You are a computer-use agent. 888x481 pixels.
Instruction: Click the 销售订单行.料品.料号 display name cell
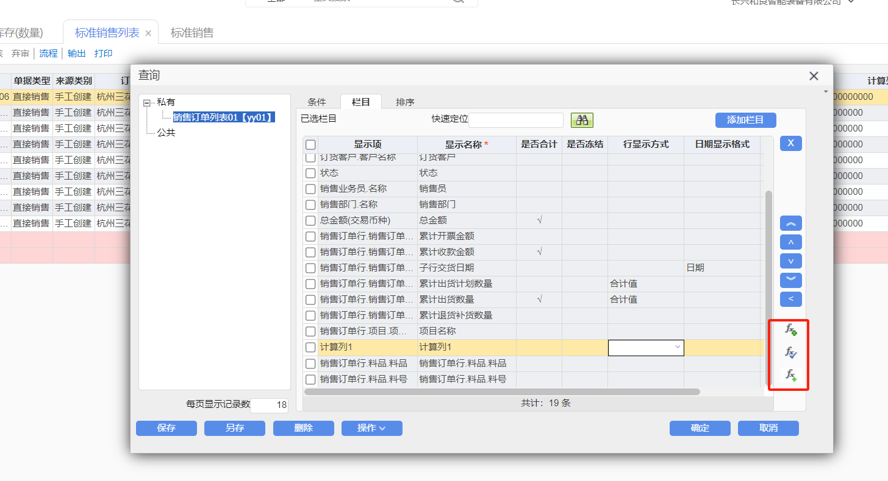pos(467,379)
